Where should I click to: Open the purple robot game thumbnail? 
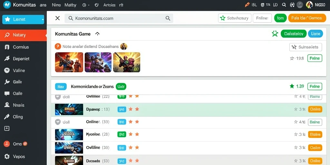pos(98,62)
